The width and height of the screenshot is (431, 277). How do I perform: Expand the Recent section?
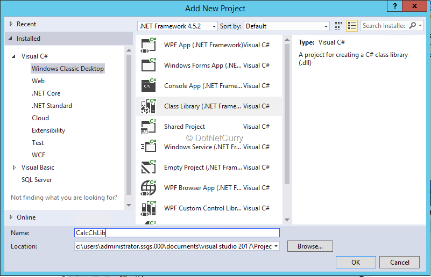[x=11, y=24]
